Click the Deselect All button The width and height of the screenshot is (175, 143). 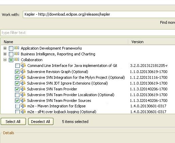[x=41, y=122]
